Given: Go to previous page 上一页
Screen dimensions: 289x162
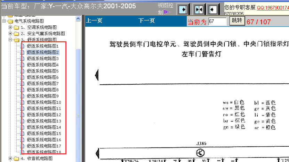Looking at the screenshot, I should point(94,20).
